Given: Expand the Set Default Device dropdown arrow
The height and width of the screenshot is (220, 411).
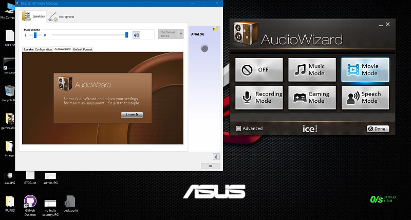Looking at the screenshot, I should 181,34.
